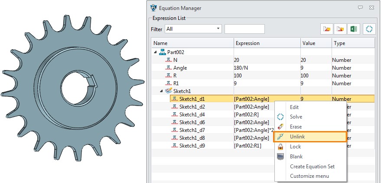Select the Angle variable name
Screen dimensions: 381x183
[180, 68]
